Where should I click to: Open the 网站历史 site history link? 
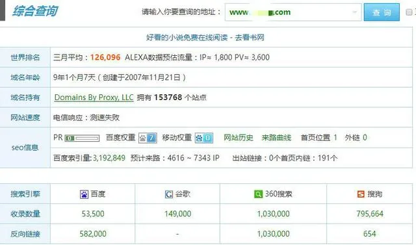239,138
